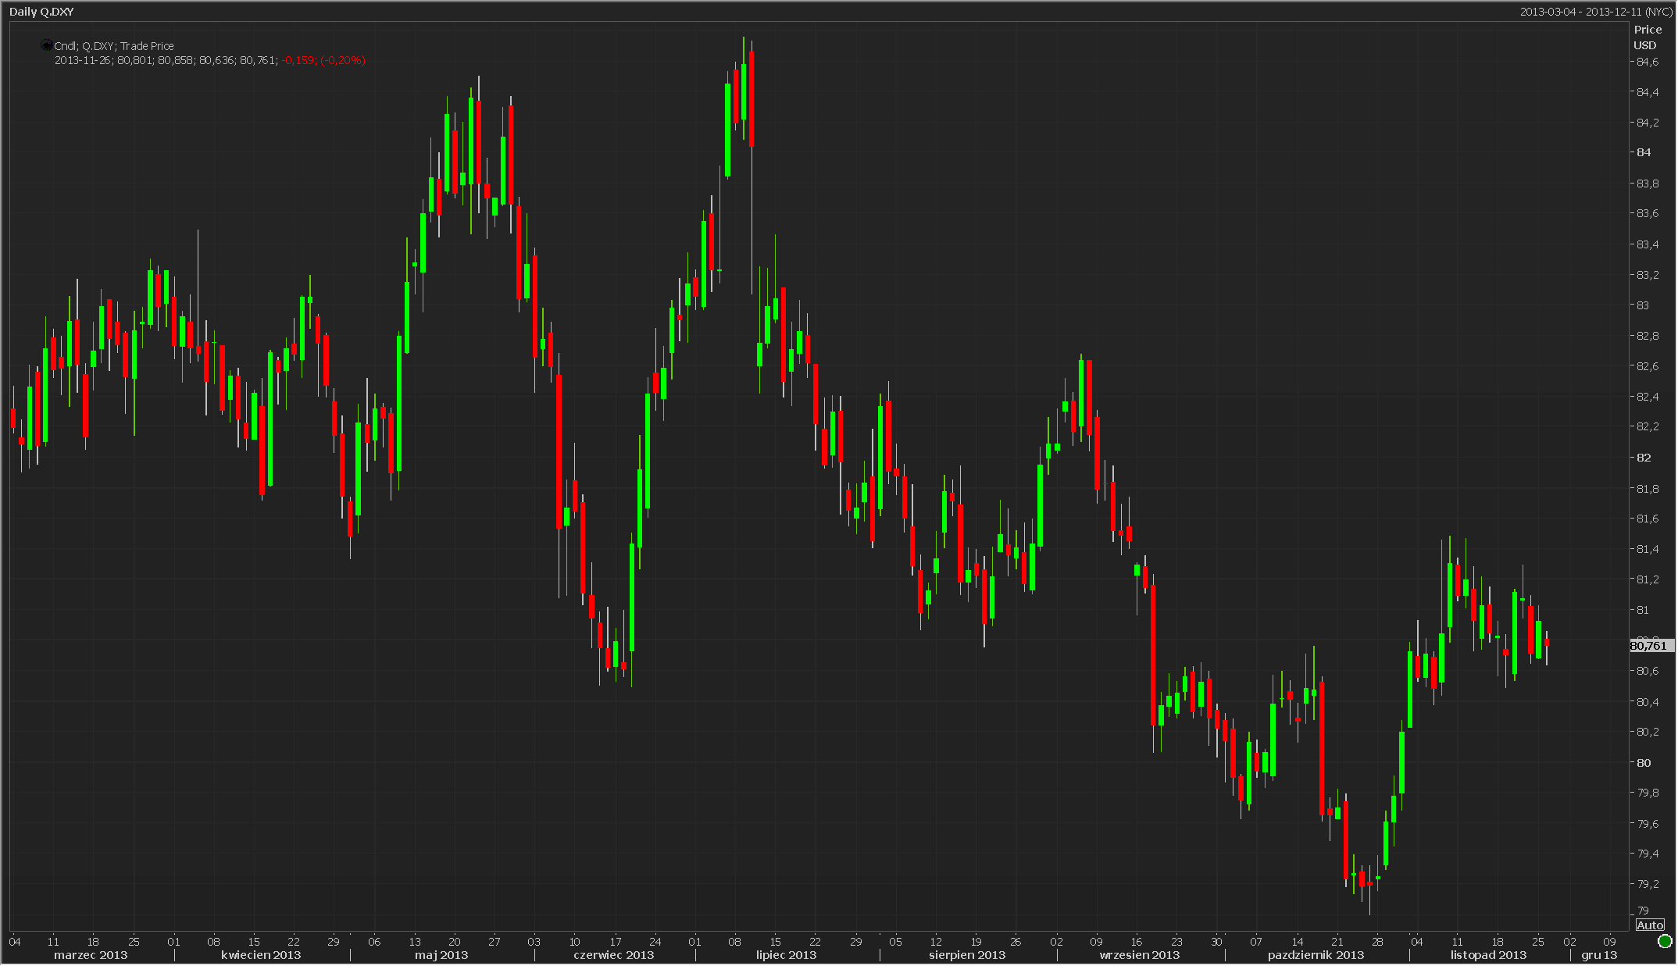Click the 84 price axis label
The width and height of the screenshot is (1678, 966).
click(x=1644, y=152)
